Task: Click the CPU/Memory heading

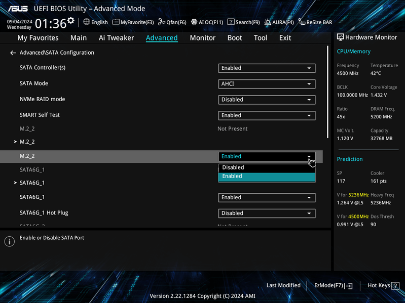Action: [354, 52]
